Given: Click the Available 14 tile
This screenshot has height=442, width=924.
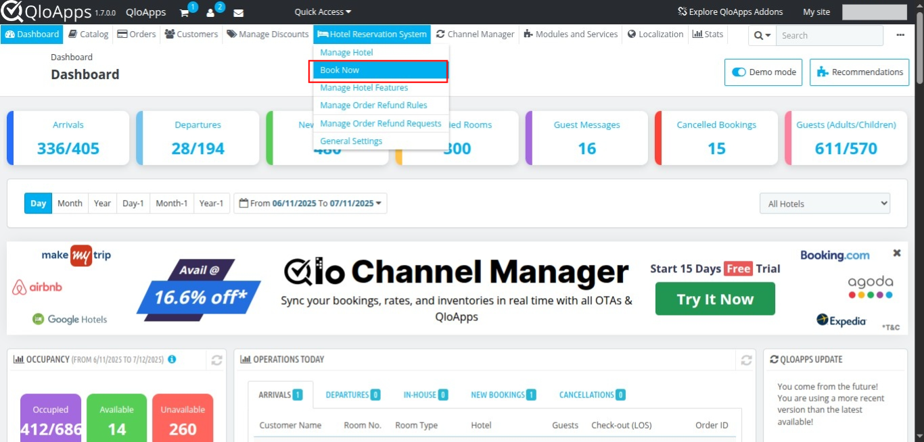Looking at the screenshot, I should [116, 418].
